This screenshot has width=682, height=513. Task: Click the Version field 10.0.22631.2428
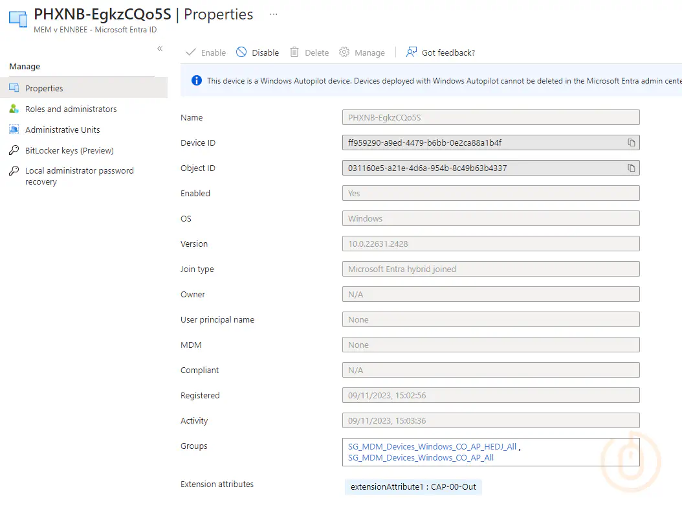(490, 244)
